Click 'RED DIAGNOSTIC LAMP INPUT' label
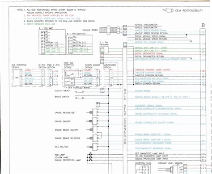The width and height of the screenshot is (212, 174). (x=150, y=153)
